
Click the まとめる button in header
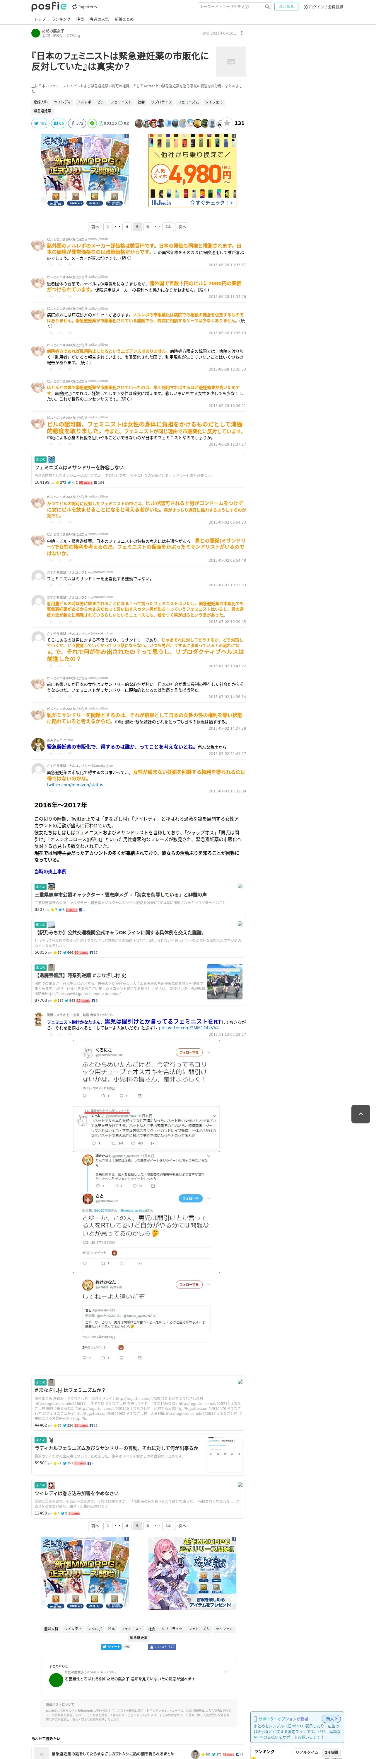click(287, 7)
